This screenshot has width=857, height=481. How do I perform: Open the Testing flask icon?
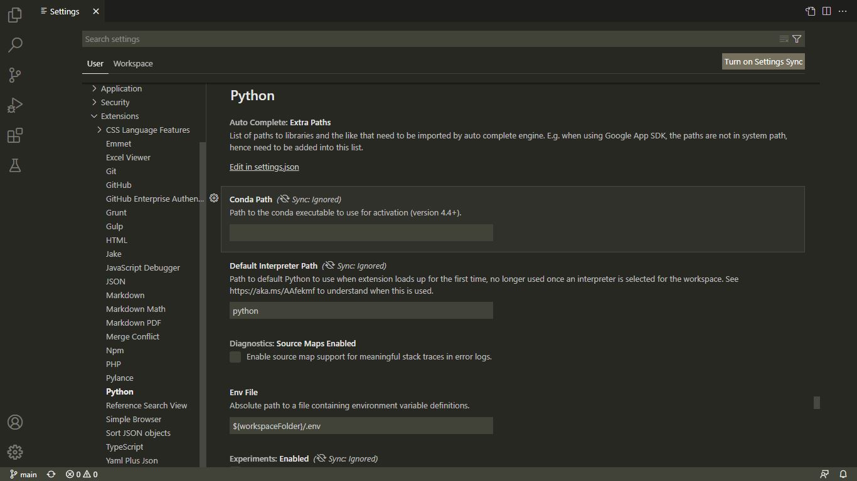14,165
